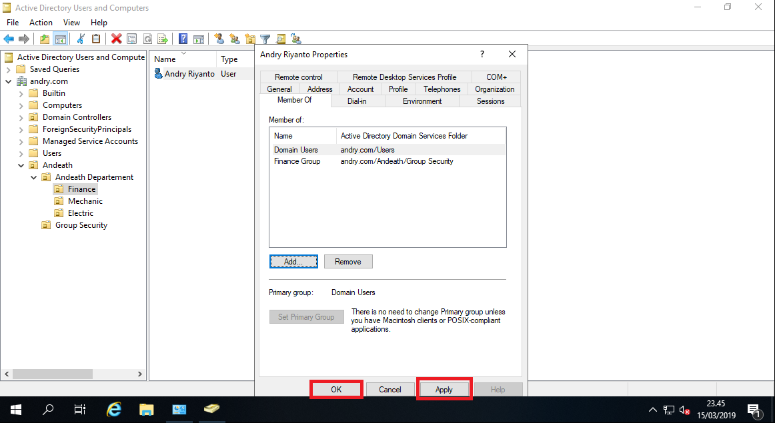The height and width of the screenshot is (423, 775).
Task: Create a new group via toolbar icon
Action: (235, 39)
